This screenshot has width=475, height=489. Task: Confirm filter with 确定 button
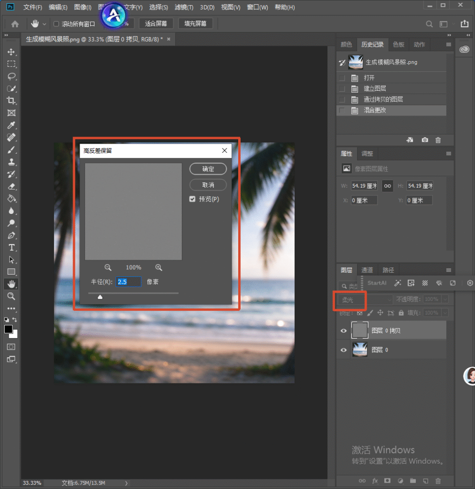[x=208, y=169]
